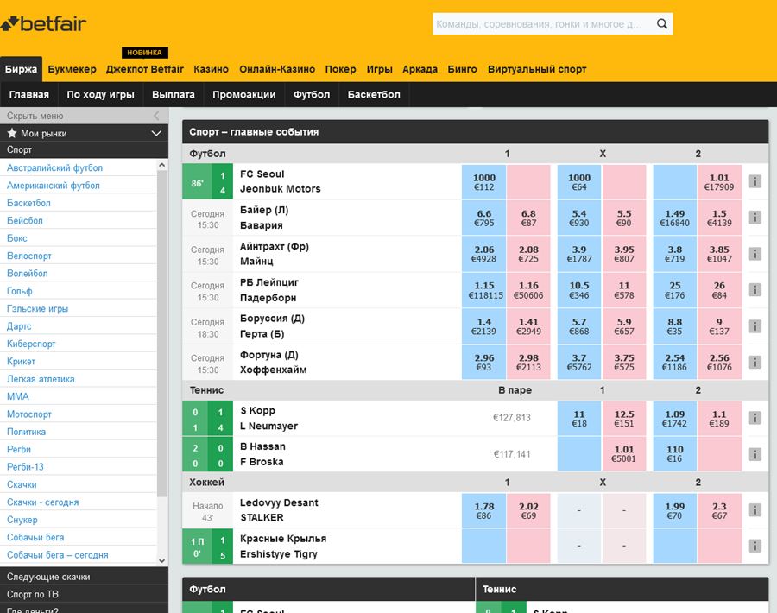The height and width of the screenshot is (613, 777).
Task: Collapse side menu with Скрыть меню arrow
Action: (156, 116)
